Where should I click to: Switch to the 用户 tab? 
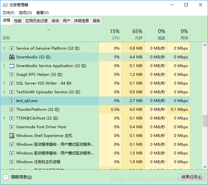pyautogui.click(x=66, y=21)
